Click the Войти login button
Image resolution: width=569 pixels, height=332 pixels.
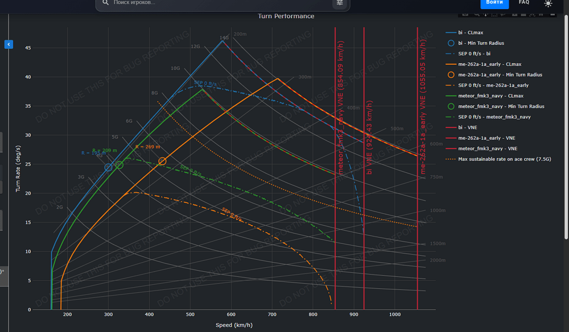click(494, 3)
